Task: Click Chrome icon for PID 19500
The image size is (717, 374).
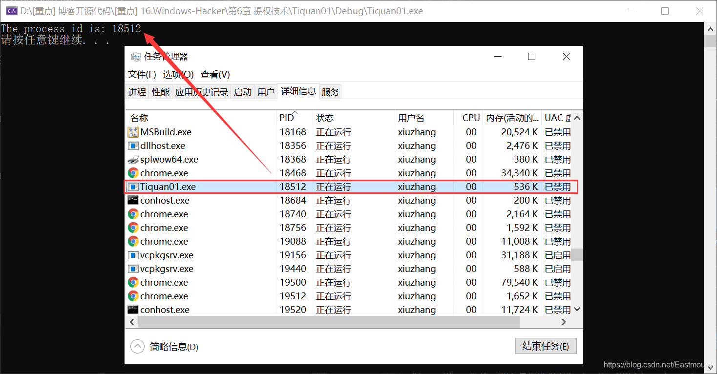Action: pyautogui.click(x=133, y=282)
